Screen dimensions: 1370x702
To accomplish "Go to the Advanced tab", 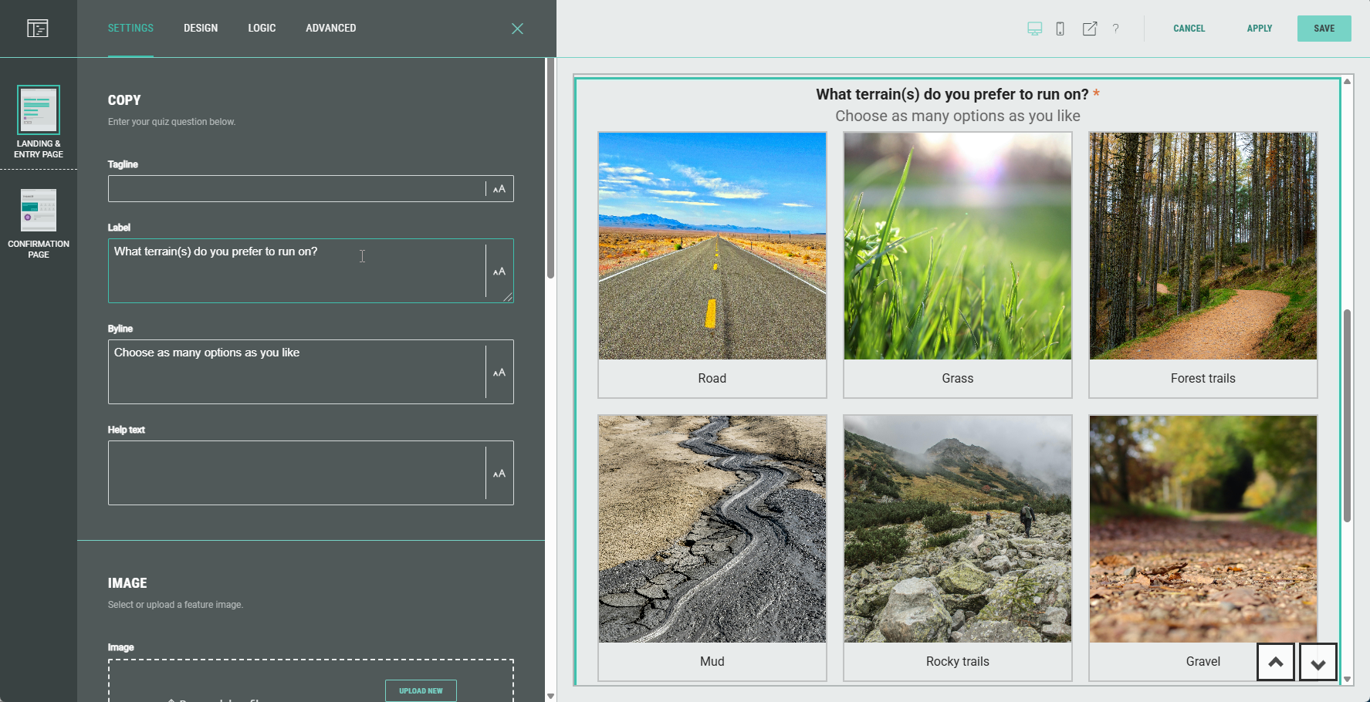I will [330, 29].
